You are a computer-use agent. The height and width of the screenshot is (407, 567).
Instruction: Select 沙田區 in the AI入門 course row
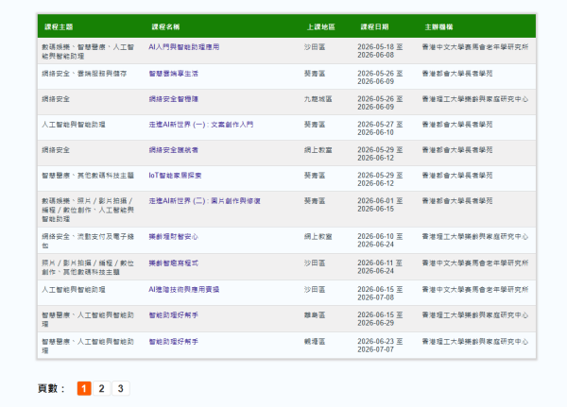[315, 47]
